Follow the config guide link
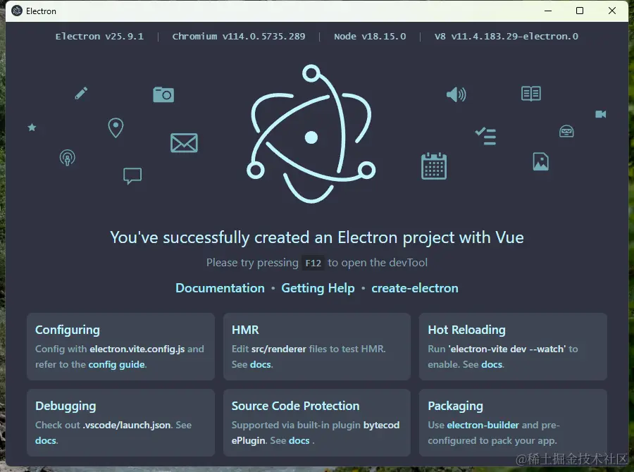 click(x=116, y=364)
